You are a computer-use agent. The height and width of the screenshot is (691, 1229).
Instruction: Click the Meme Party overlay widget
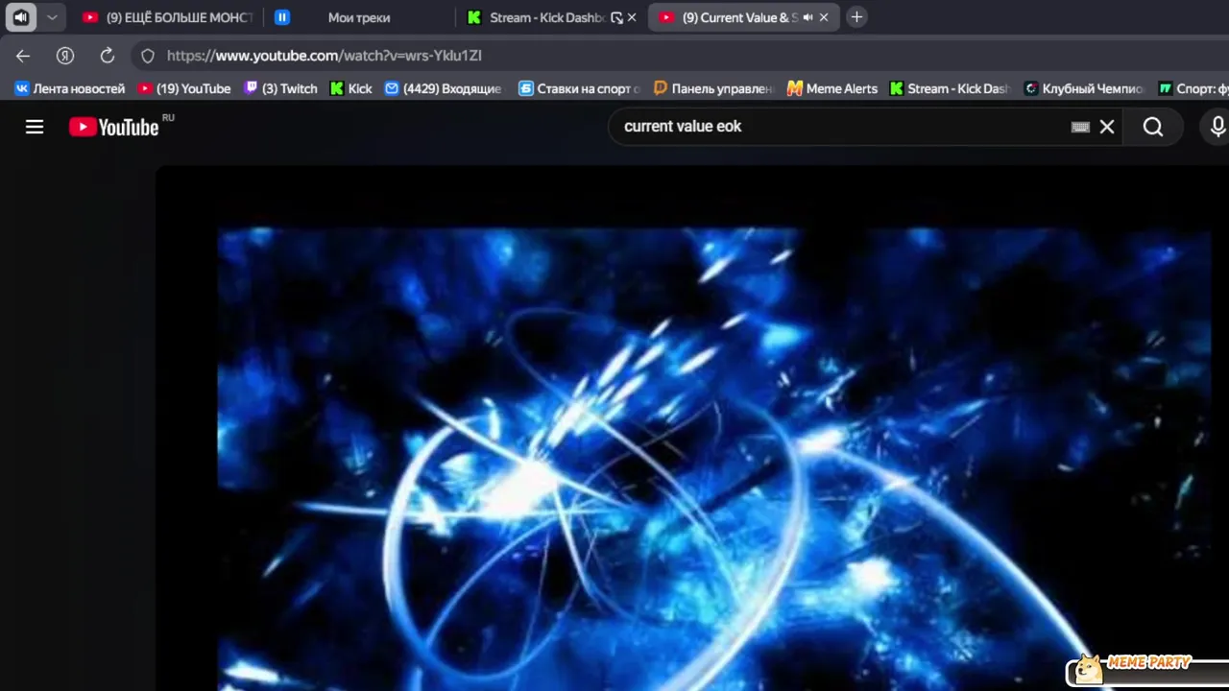tap(1147, 669)
